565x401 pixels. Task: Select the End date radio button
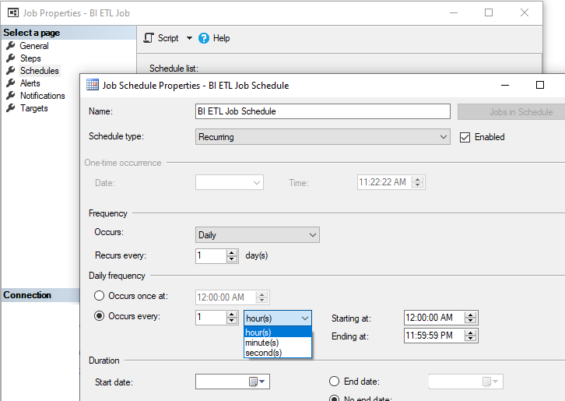pyautogui.click(x=334, y=382)
